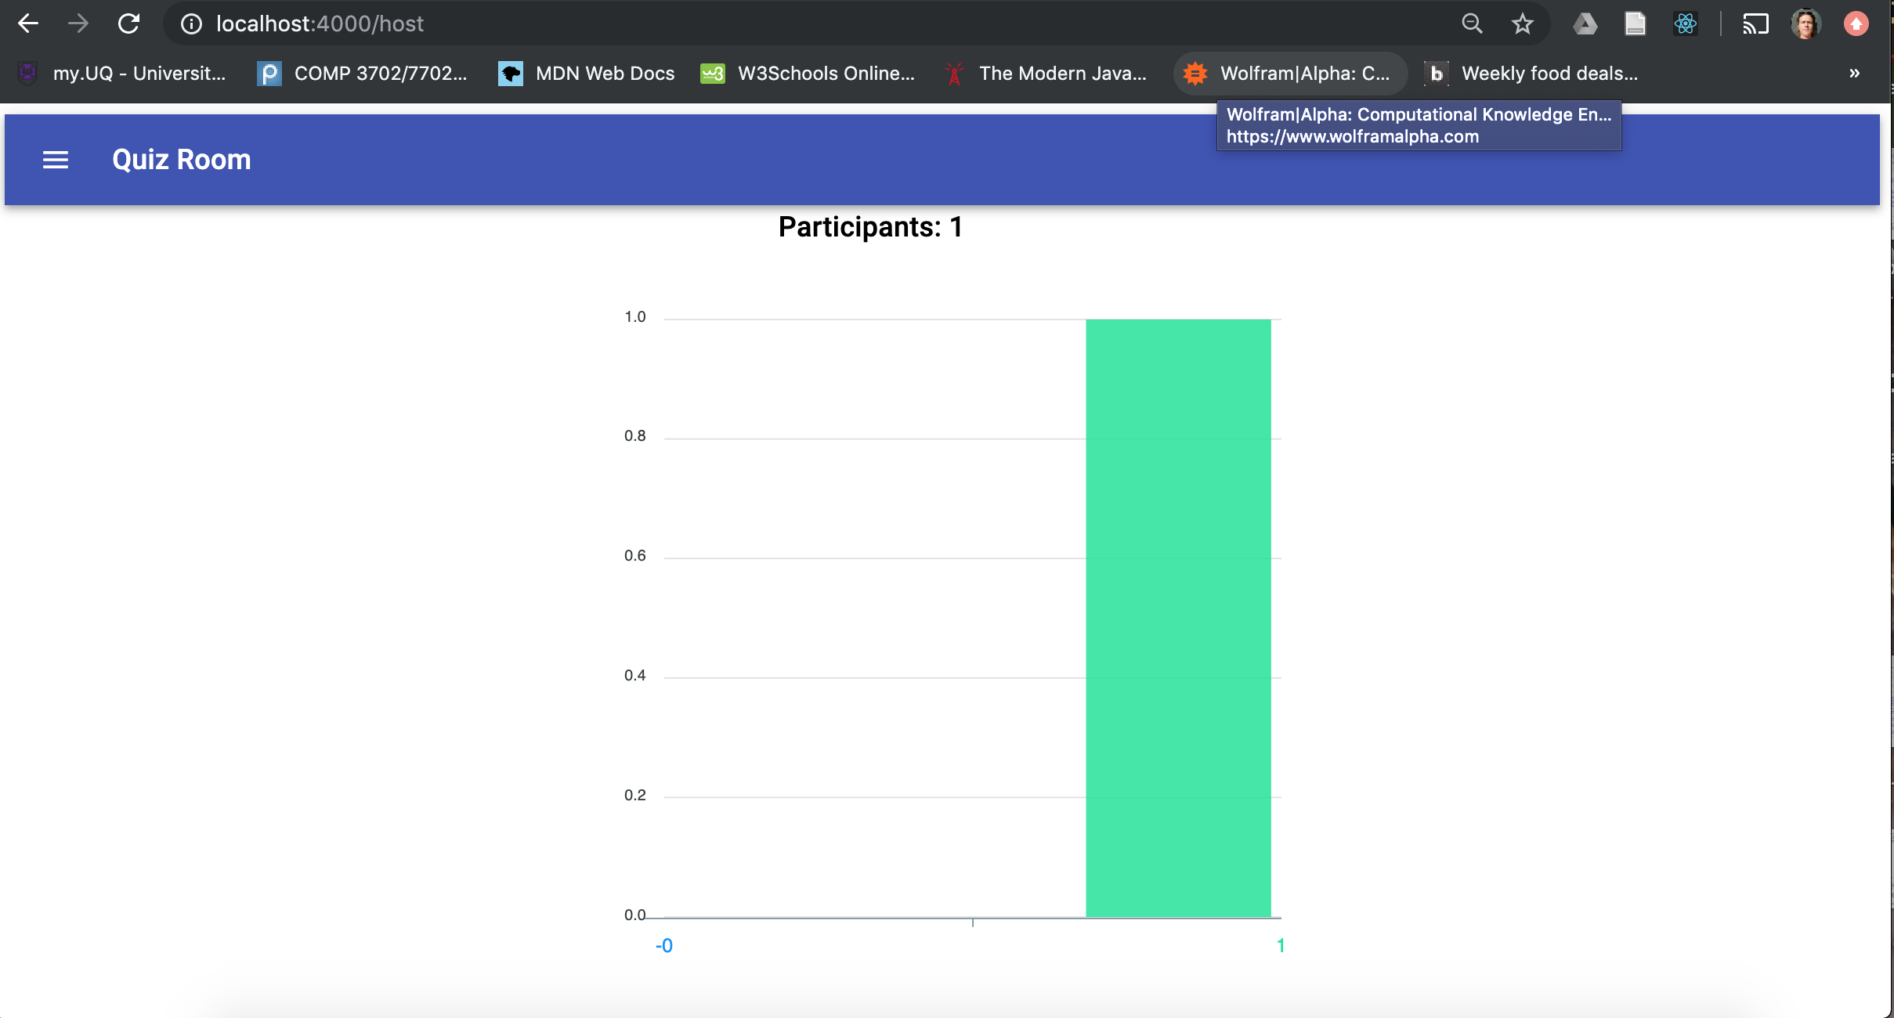The width and height of the screenshot is (1894, 1018).
Task: Click the '1.0' y-axis label
Action: click(x=635, y=317)
